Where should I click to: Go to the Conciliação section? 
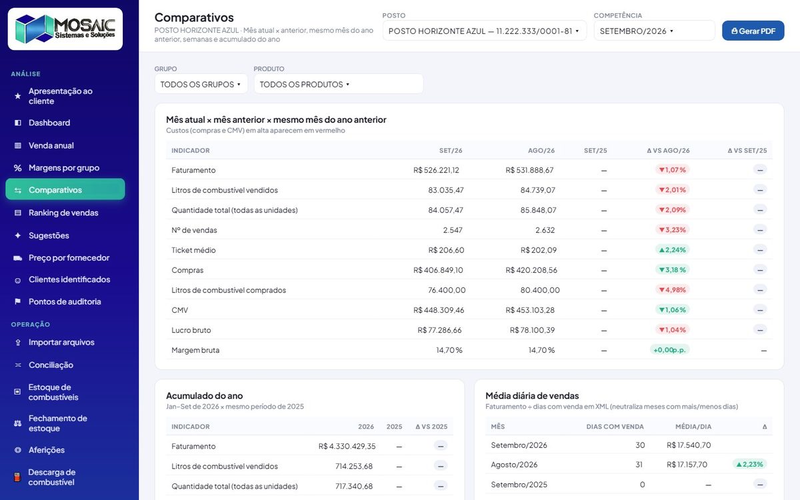click(65, 365)
